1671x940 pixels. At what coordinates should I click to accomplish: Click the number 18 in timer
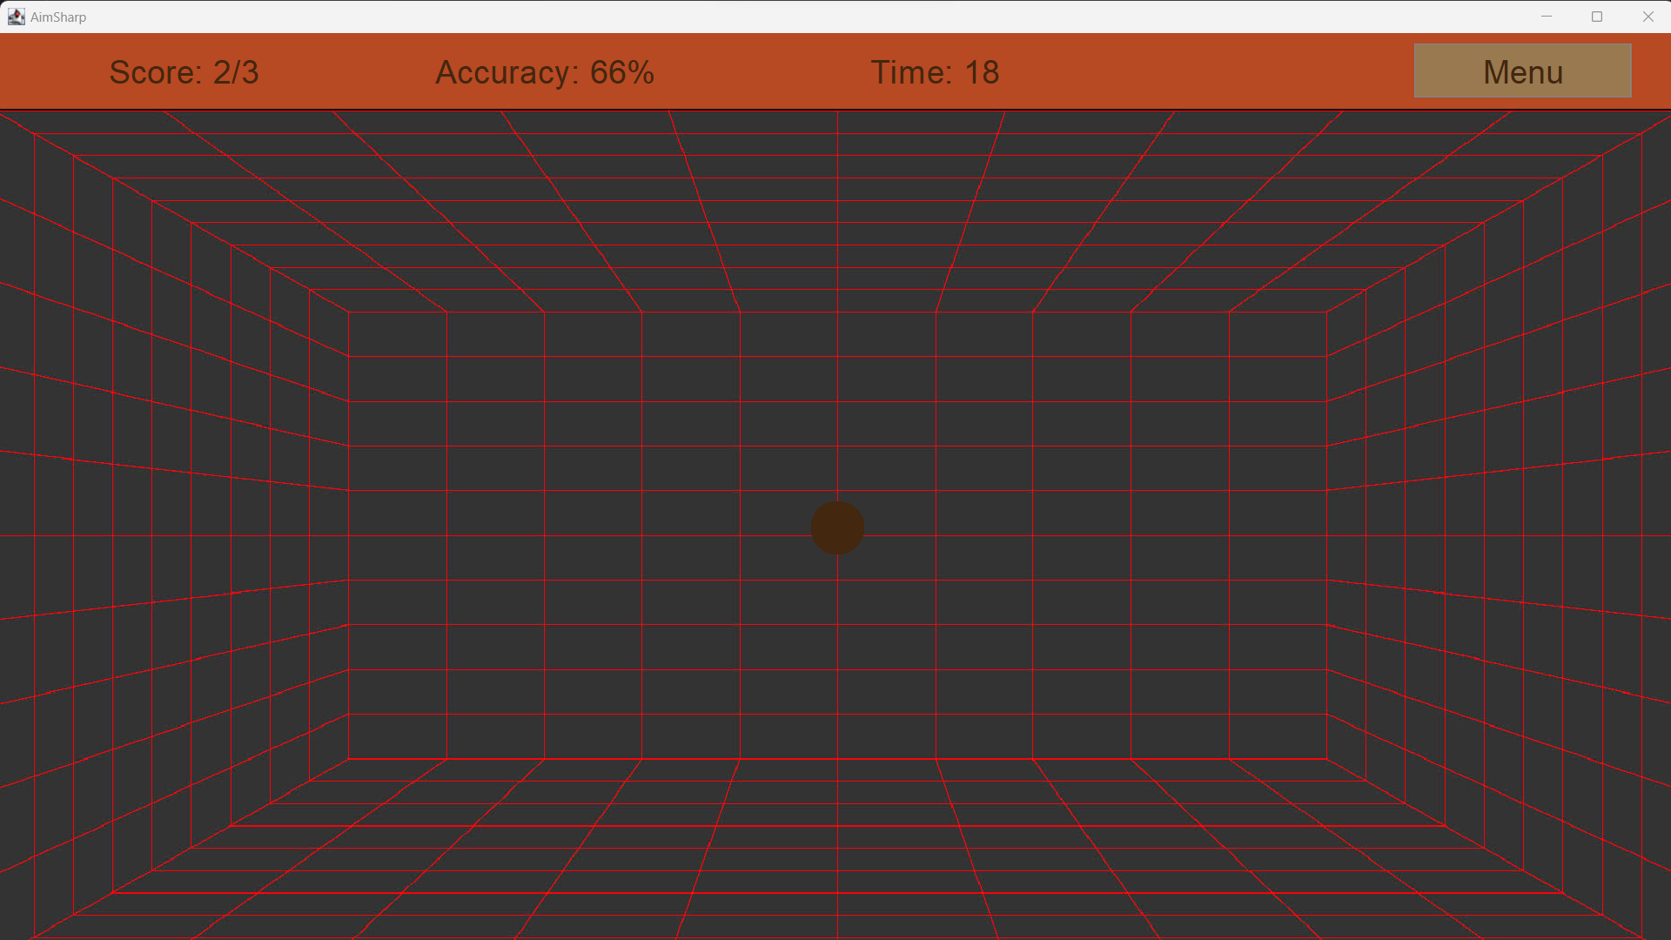click(982, 72)
